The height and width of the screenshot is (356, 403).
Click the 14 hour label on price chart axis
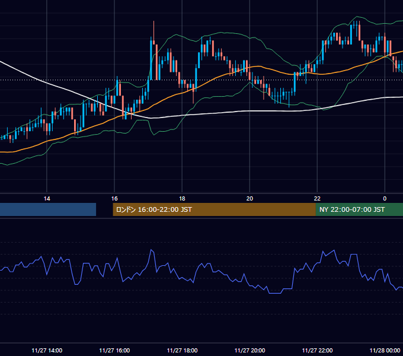[47, 198]
